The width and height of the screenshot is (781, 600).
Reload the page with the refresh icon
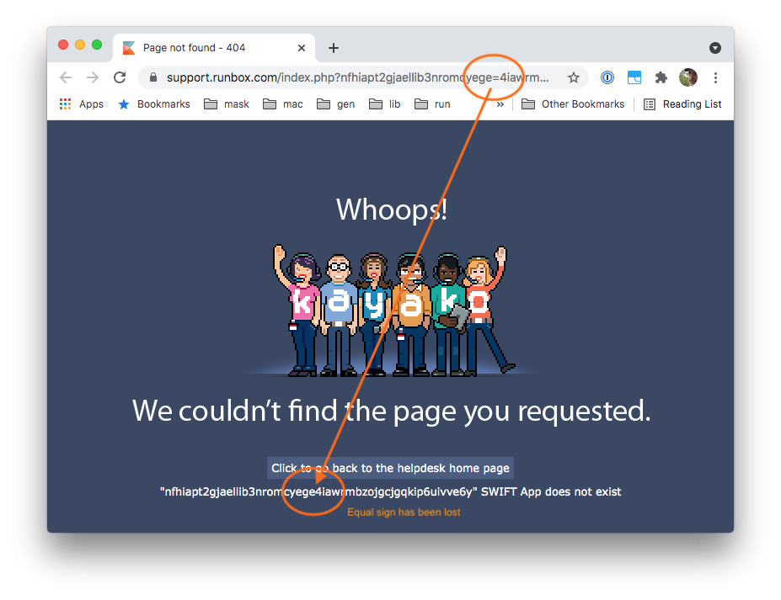pos(120,77)
